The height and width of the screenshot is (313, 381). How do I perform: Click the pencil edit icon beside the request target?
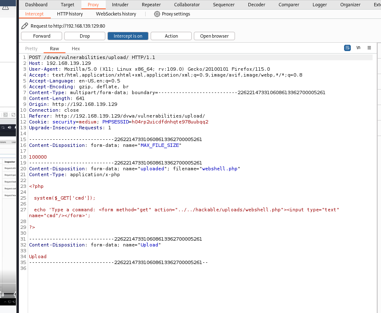tap(24, 26)
